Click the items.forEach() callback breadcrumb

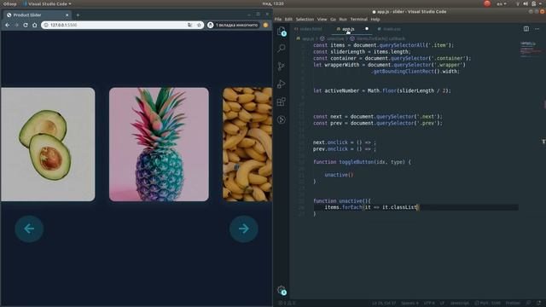click(377, 38)
